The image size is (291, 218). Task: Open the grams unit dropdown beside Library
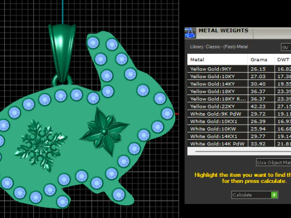286,47
